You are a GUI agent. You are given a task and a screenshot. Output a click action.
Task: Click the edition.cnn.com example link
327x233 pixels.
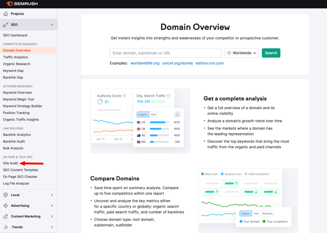[x=209, y=63]
